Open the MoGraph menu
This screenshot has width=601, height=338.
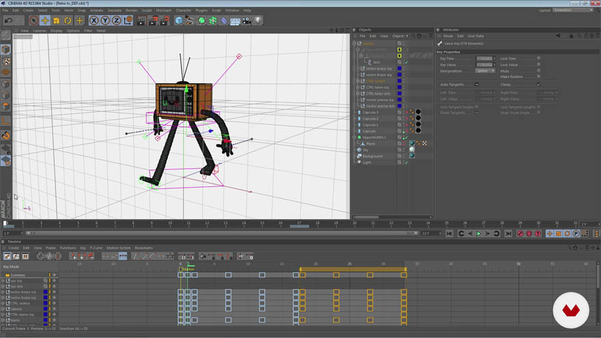click(164, 10)
